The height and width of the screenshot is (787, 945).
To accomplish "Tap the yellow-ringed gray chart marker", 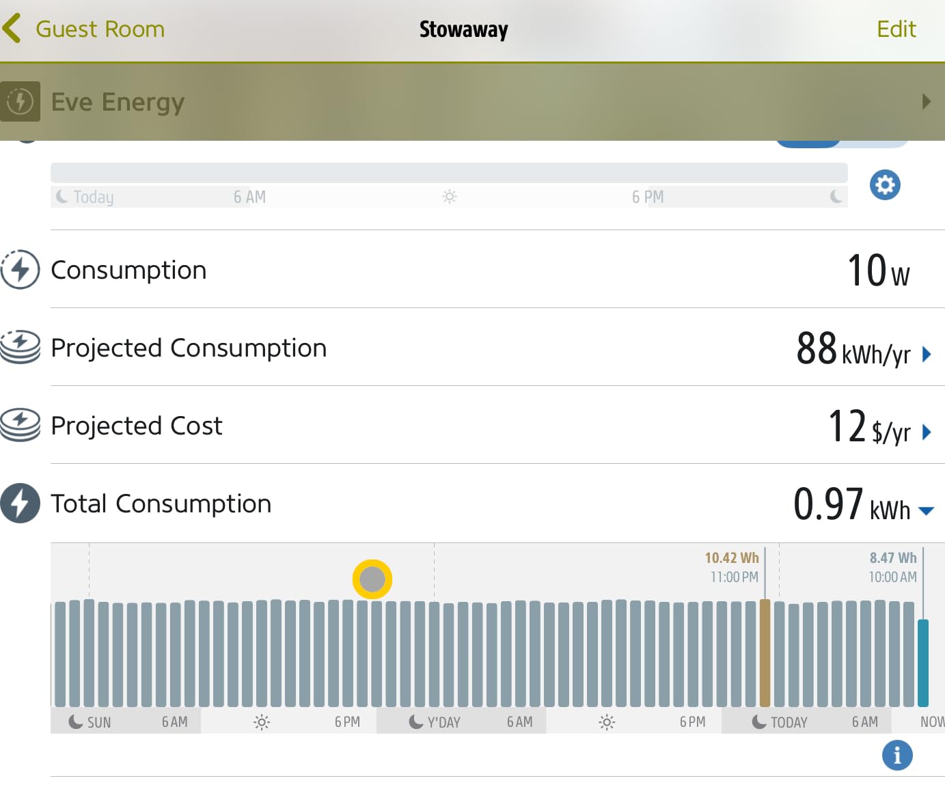I will [x=372, y=579].
